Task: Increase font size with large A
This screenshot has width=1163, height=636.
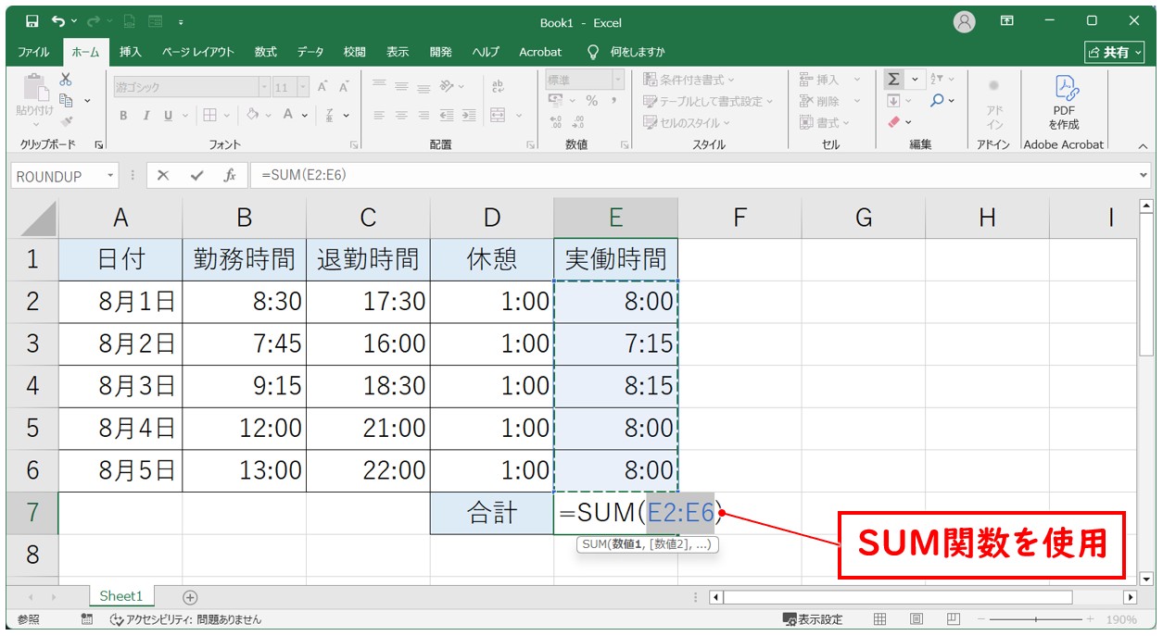Action: pos(322,87)
